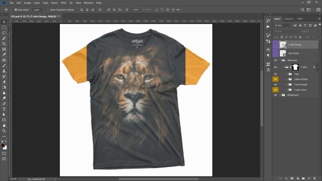The height and width of the screenshot is (181, 322).
Task: Collapse the Resources group
Action: (x=280, y=60)
